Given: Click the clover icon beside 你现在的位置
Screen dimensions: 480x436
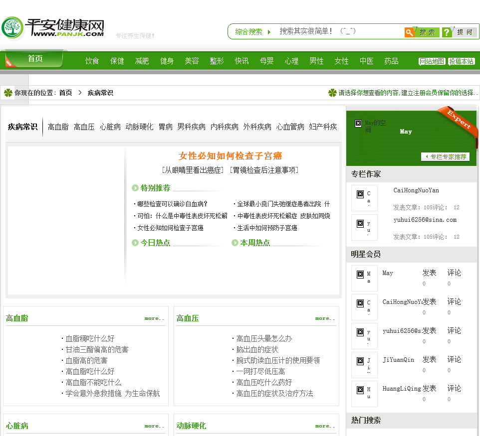Looking at the screenshot, I should point(8,93).
